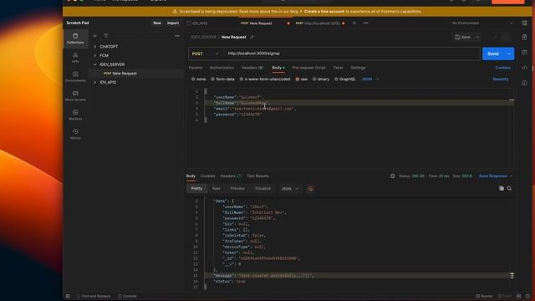This screenshot has height=301, width=535.
Task: Click the New button in Scratch Pad
Action: pos(157,23)
